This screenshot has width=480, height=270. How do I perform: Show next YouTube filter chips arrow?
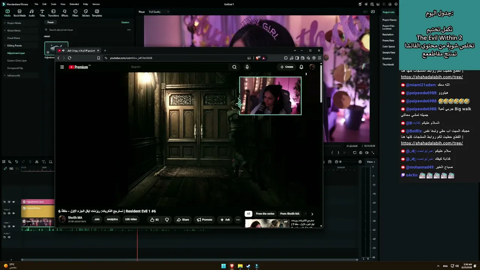[x=312, y=214]
